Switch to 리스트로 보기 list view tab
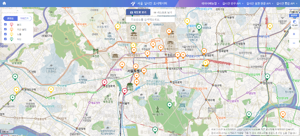 pos(163,12)
